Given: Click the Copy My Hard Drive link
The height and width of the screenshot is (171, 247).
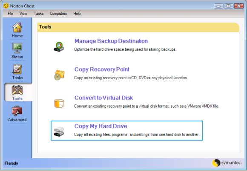Looking at the screenshot, I should pyautogui.click(x=101, y=126).
